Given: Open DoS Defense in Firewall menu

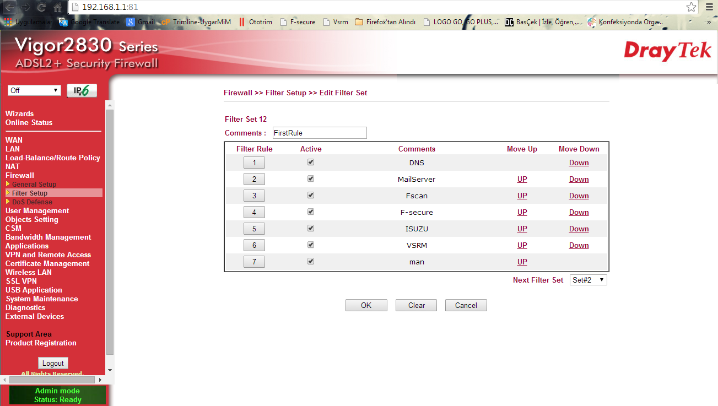Looking at the screenshot, I should pos(32,202).
